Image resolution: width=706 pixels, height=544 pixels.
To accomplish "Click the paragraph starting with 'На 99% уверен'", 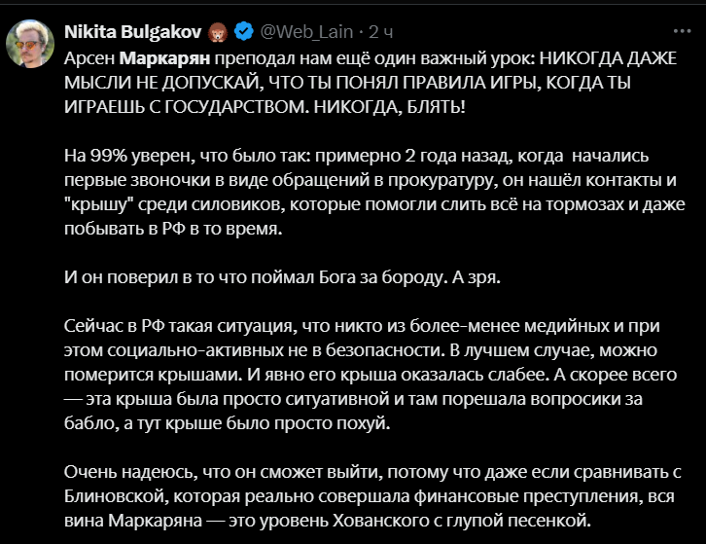I will point(374,192).
